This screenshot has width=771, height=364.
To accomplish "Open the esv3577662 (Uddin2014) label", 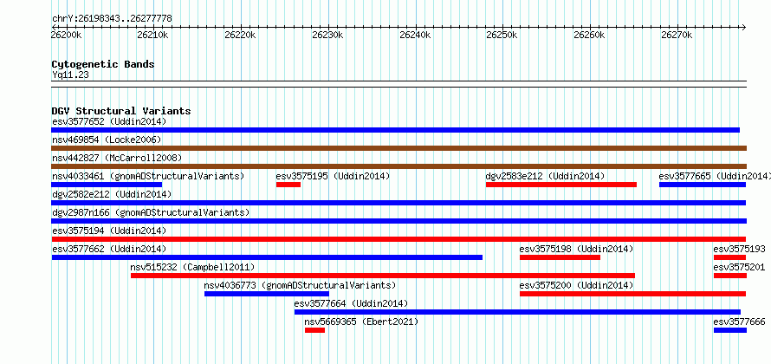I will [109, 249].
